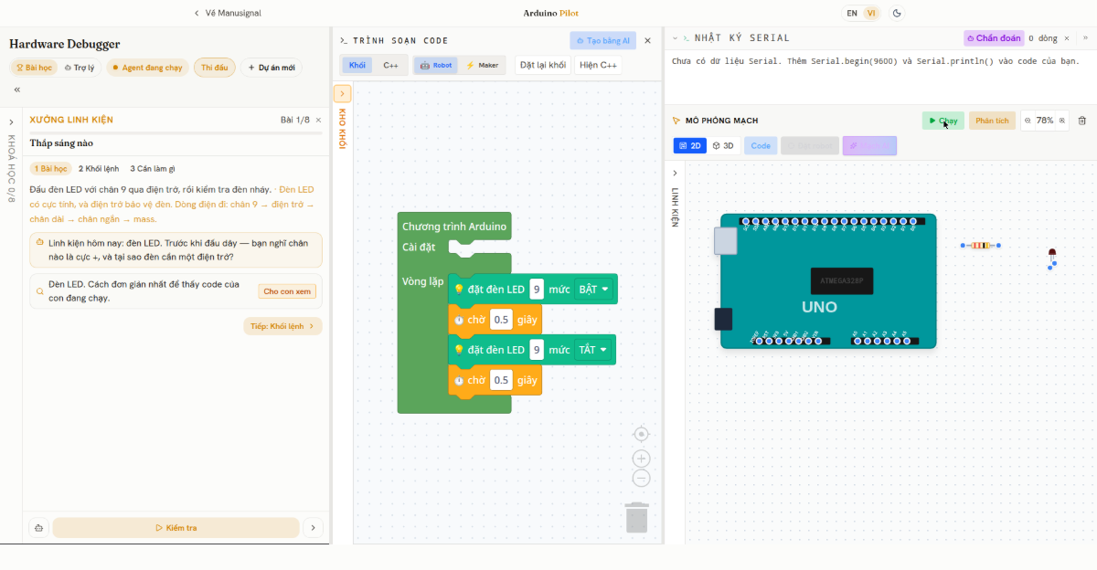Close the Trình soạn code panel
This screenshot has width=1097, height=570.
(647, 40)
